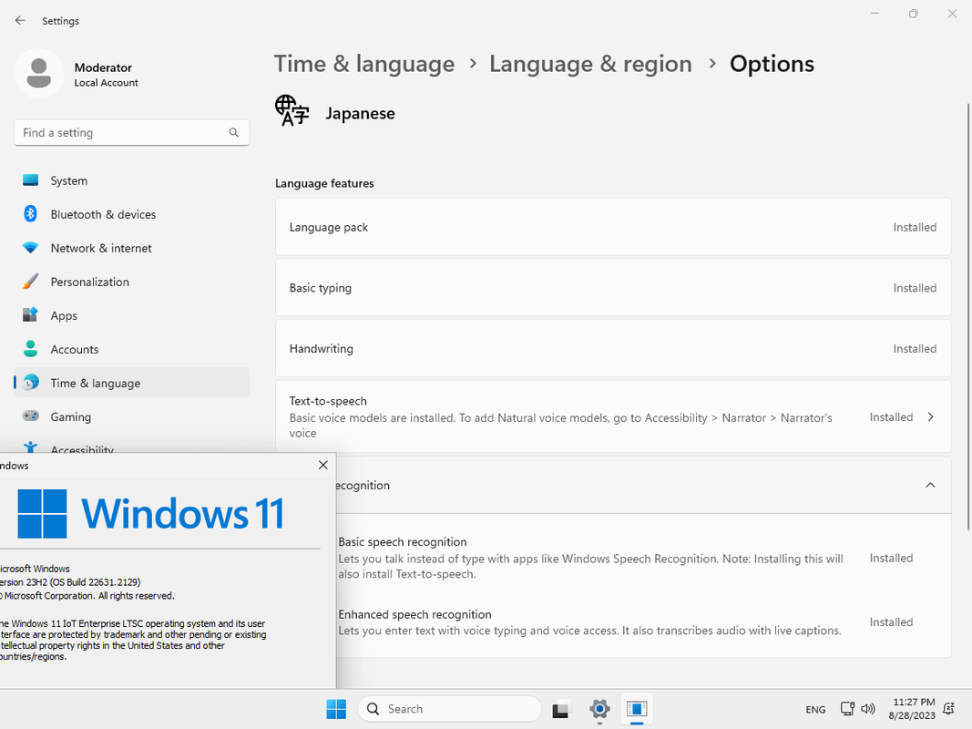Click Settings gear on taskbar
Viewport: 972px width, 729px height.
tap(599, 709)
